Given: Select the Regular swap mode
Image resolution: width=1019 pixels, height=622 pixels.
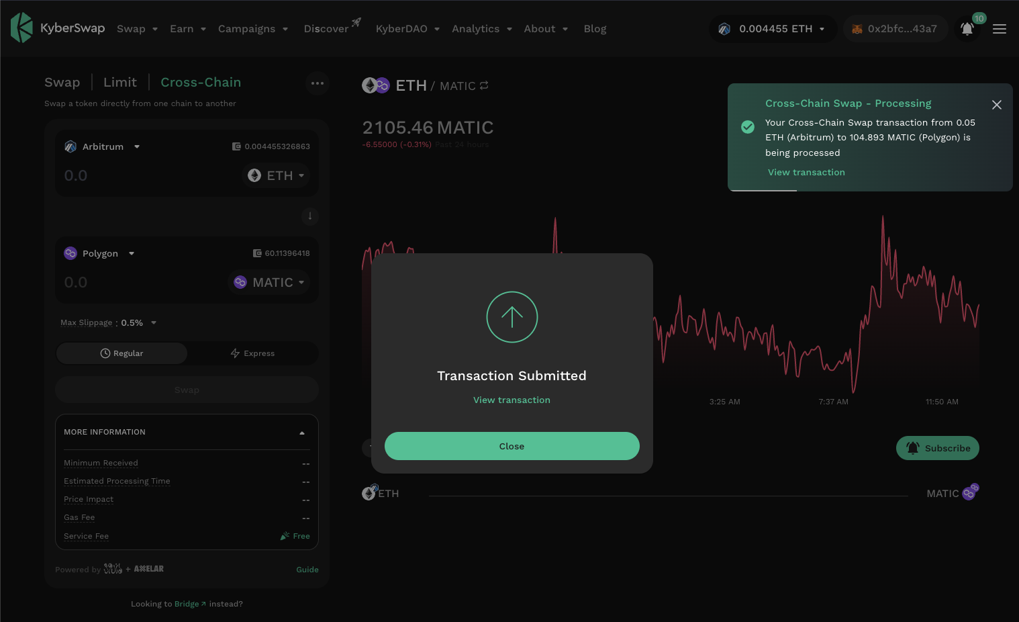Looking at the screenshot, I should (122, 353).
